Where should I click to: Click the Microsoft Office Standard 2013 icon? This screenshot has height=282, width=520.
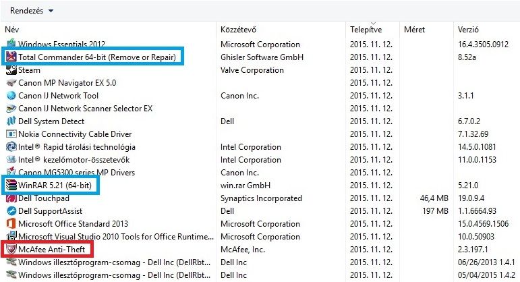point(11,223)
